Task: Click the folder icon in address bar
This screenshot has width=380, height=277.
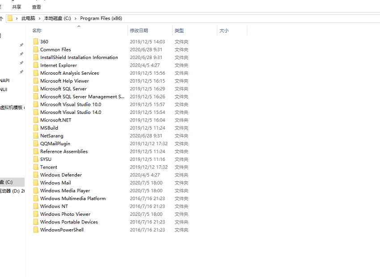Action: click(x=10, y=18)
